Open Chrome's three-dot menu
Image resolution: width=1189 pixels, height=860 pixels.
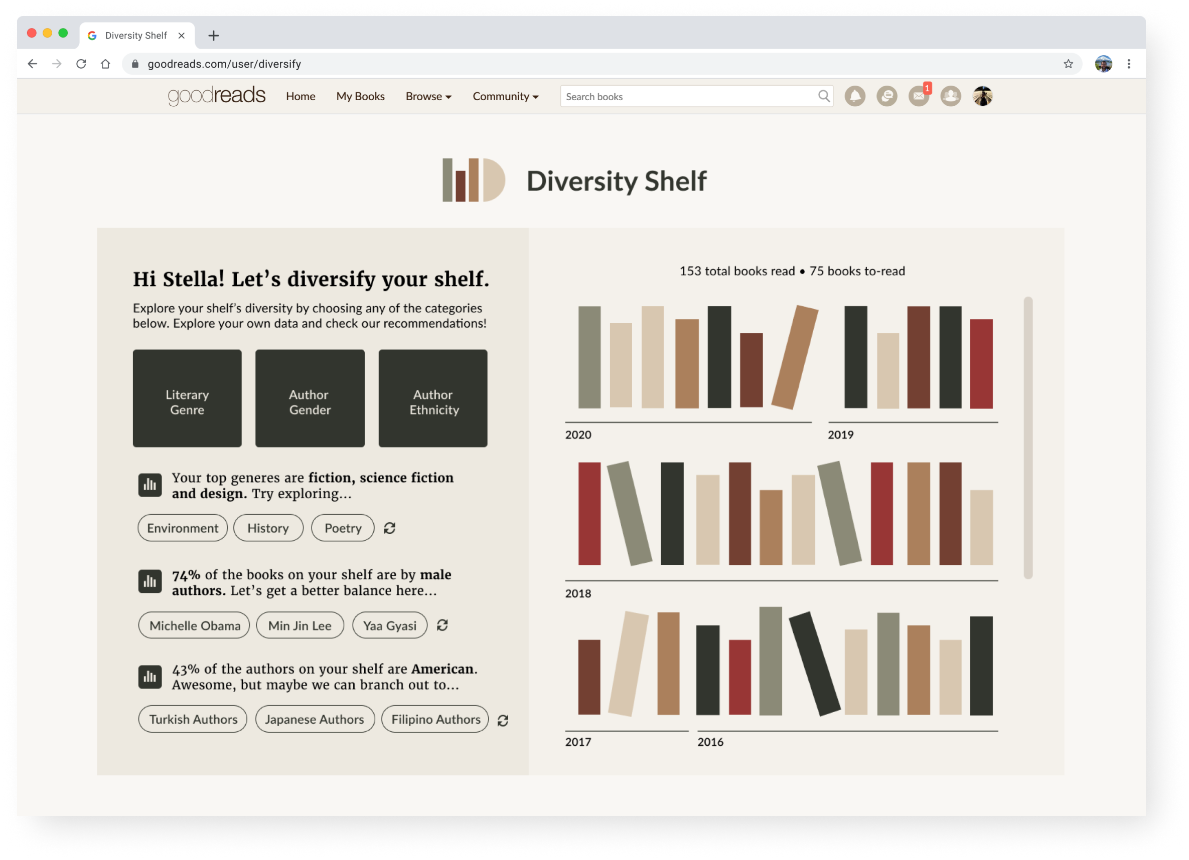pyautogui.click(x=1129, y=64)
